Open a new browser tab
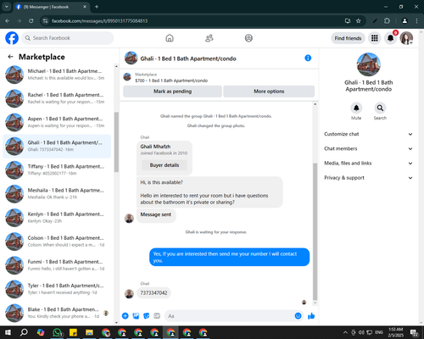This screenshot has height=339, width=424. click(x=97, y=7)
